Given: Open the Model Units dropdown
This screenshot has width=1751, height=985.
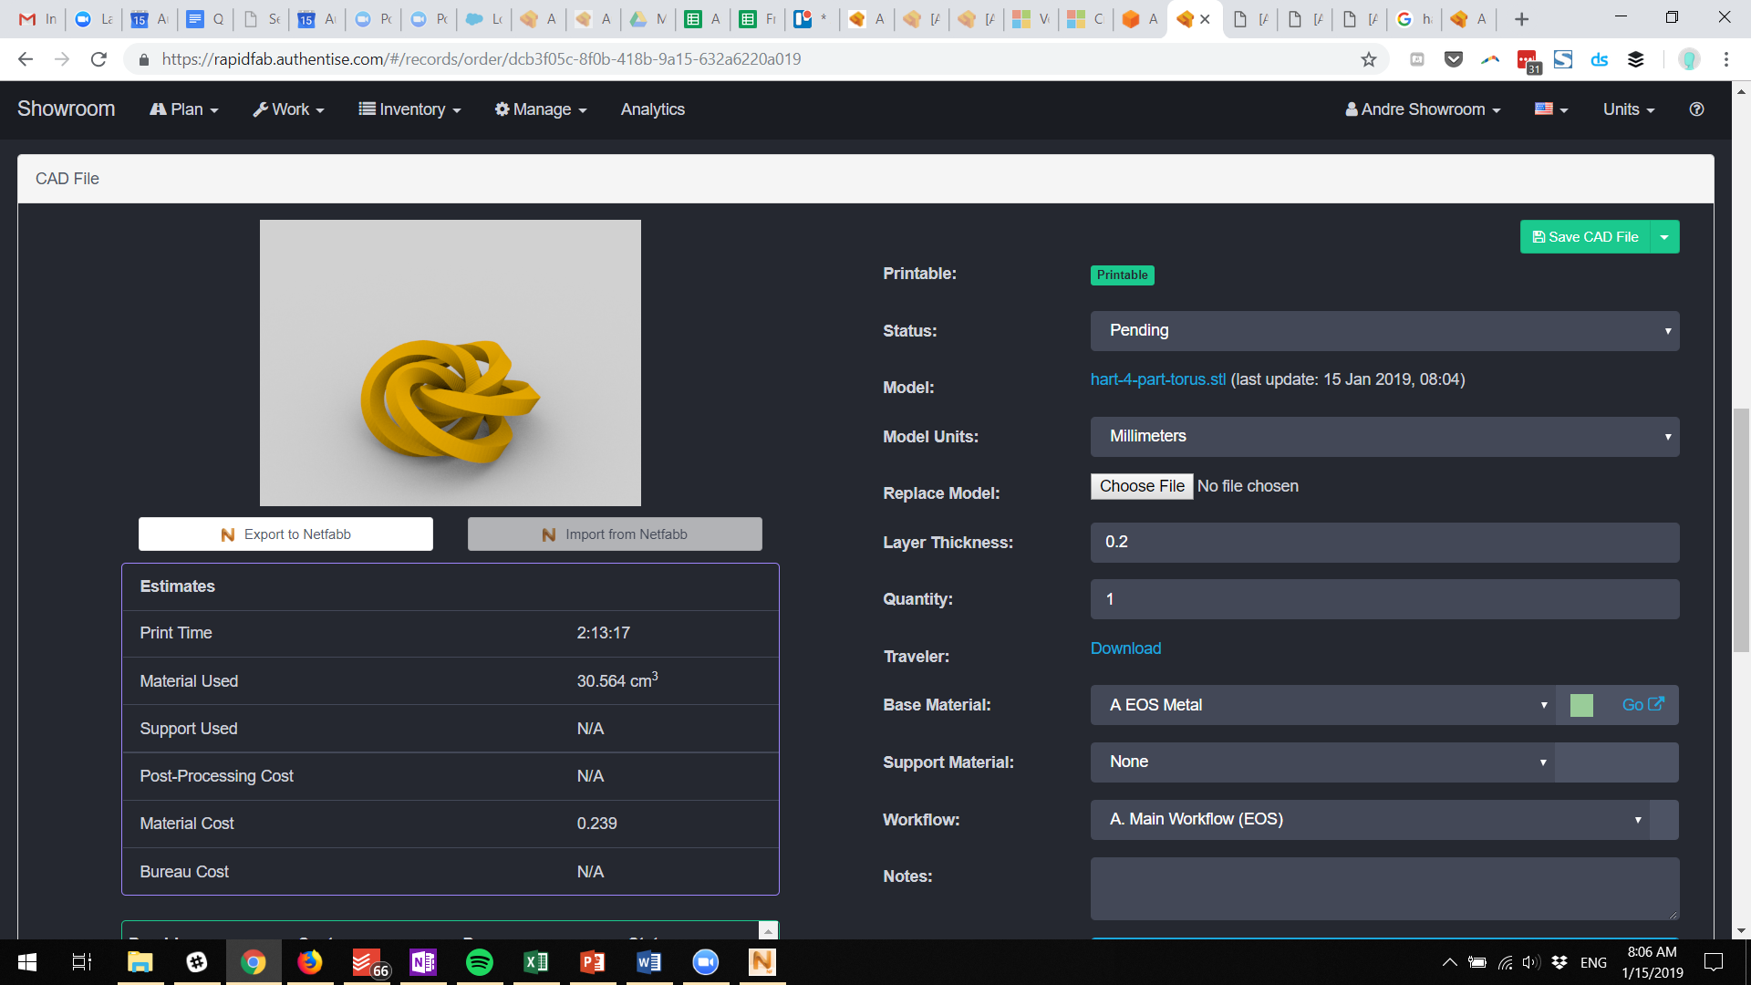Looking at the screenshot, I should coord(1383,437).
